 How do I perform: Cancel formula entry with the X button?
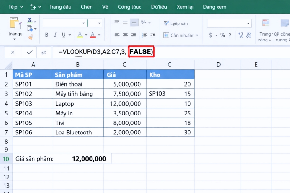coord(13,52)
